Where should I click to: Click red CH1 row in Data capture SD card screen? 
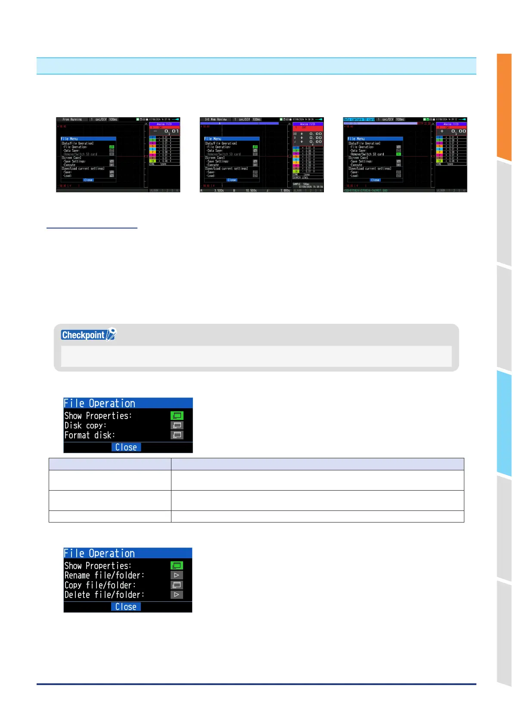pyautogui.click(x=451, y=128)
